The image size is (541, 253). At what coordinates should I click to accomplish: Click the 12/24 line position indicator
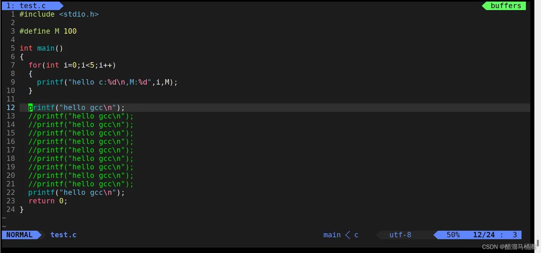pyautogui.click(x=484, y=235)
